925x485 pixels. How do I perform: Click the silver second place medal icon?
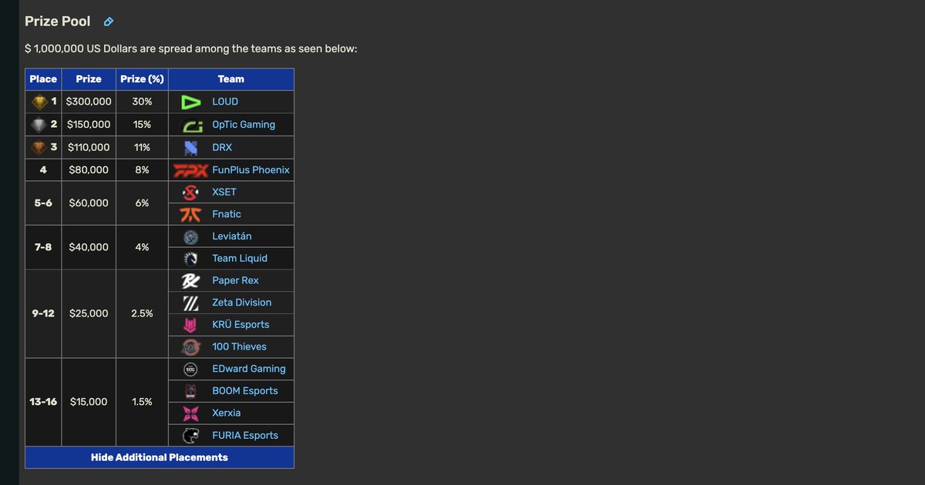coord(39,125)
